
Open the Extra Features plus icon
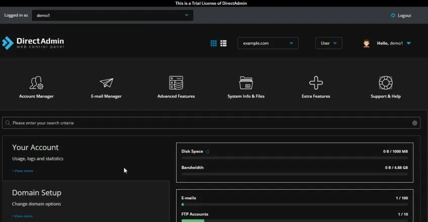coord(316,83)
